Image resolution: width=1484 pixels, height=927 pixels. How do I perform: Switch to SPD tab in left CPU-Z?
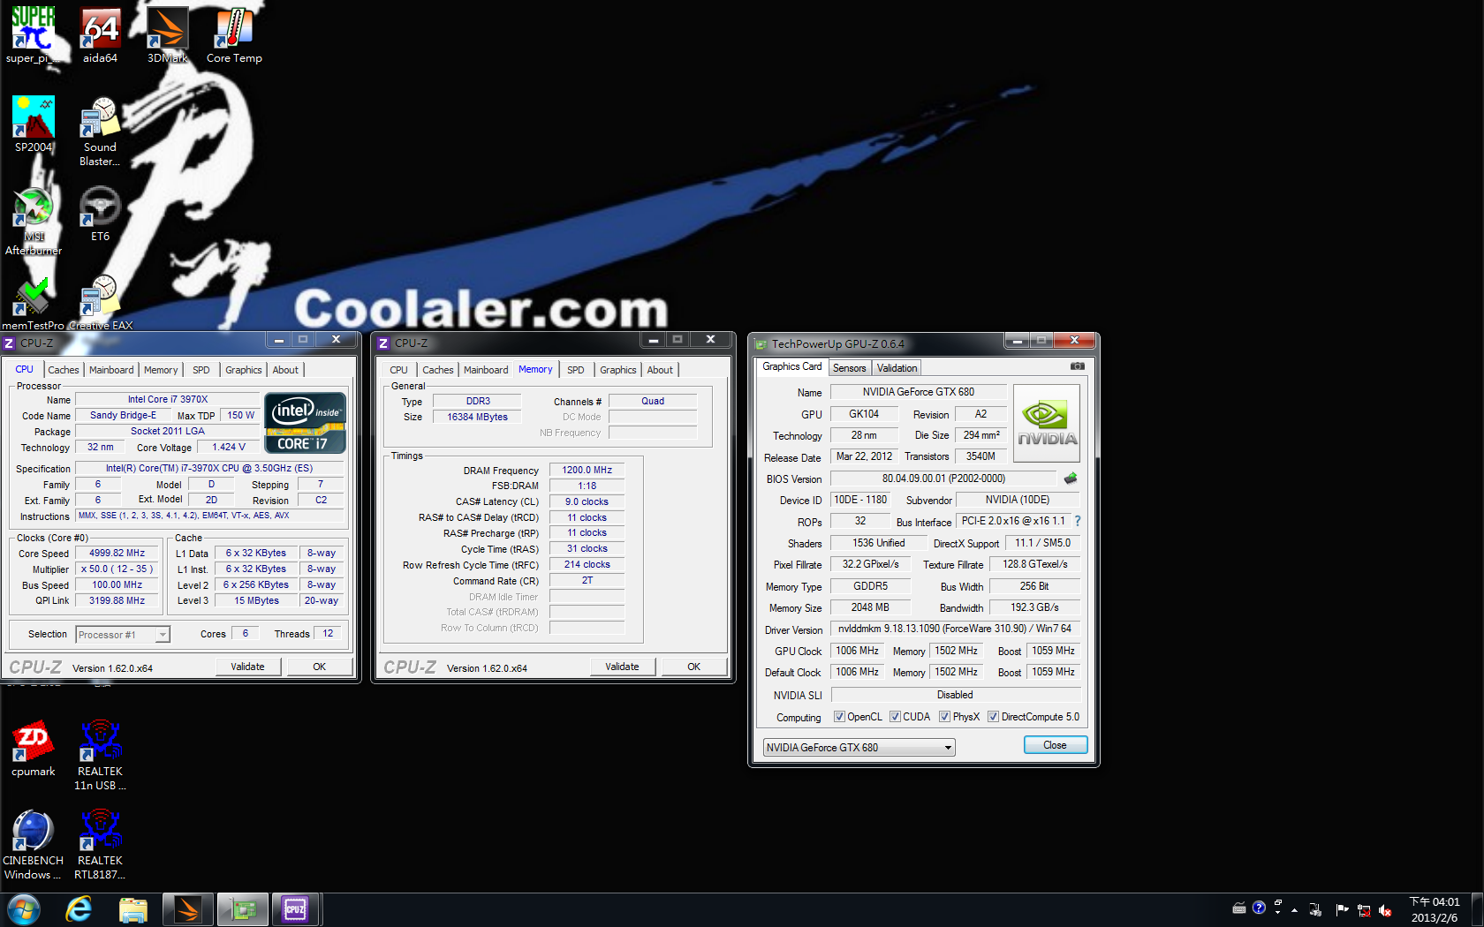click(201, 370)
